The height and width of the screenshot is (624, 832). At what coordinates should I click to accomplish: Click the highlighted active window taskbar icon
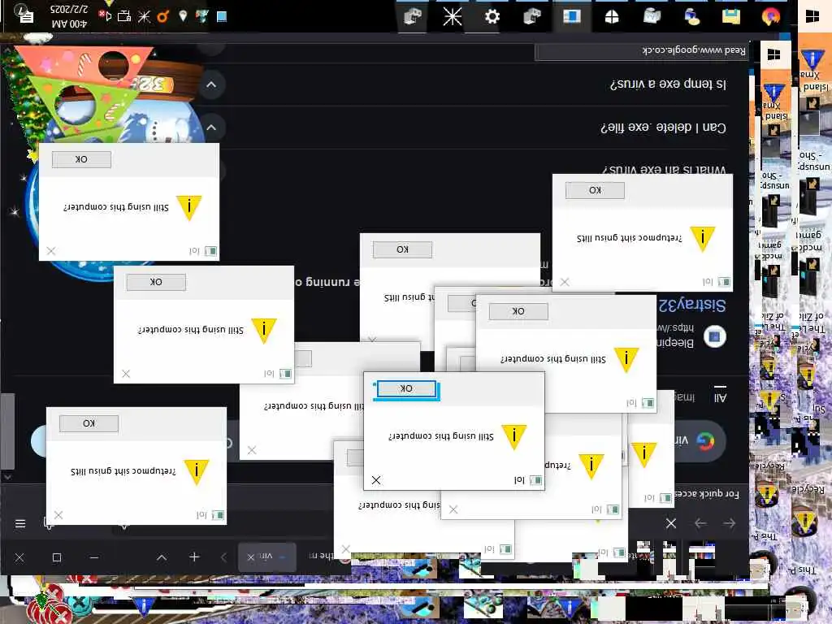tap(571, 16)
